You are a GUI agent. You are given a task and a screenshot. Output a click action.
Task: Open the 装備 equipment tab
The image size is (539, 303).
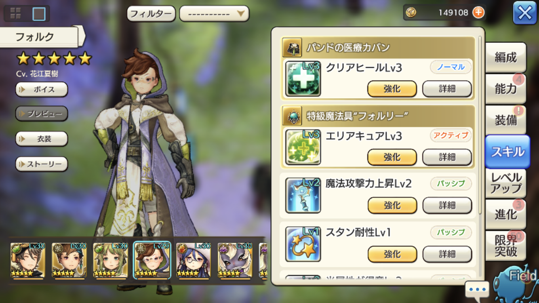pyautogui.click(x=506, y=120)
